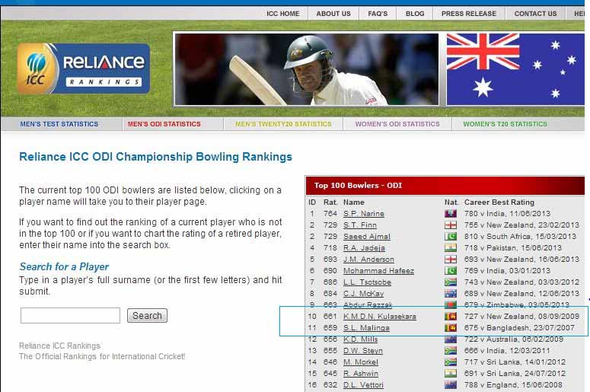Click the India flag beside R.A. Jadeja
Image resolution: width=590 pixels, height=392 pixels.
pyautogui.click(x=451, y=248)
